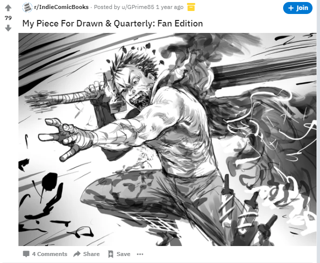Click the Posted by text
Image resolution: width=320 pixels, height=263 pixels.
point(107,7)
